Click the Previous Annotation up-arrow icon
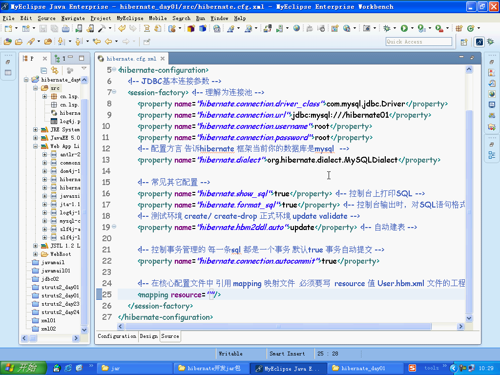This screenshot has width=500, height=375. [x=79, y=42]
